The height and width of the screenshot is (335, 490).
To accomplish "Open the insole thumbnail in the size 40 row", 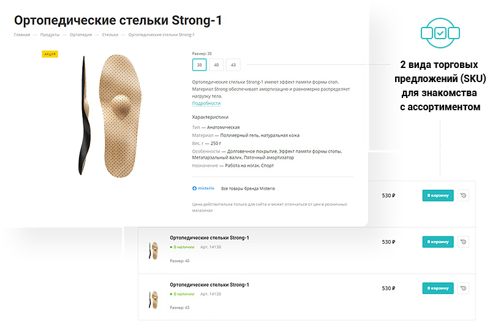I will click(x=153, y=249).
